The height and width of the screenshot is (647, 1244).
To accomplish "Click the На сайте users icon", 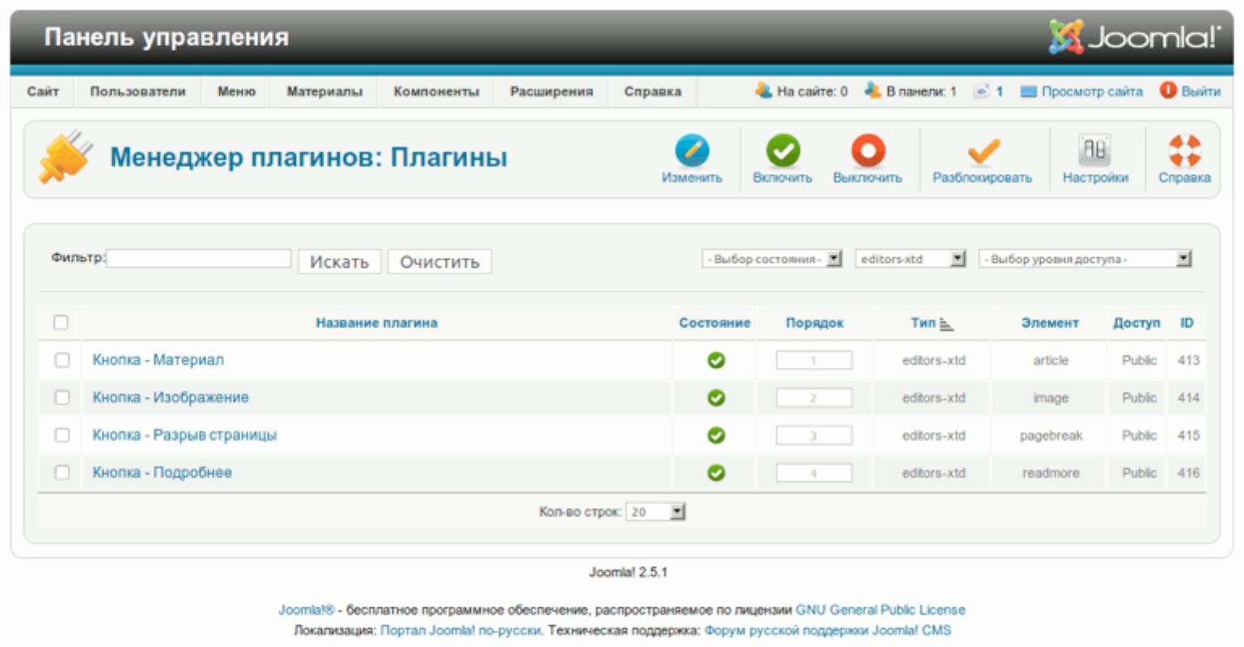I will (764, 91).
